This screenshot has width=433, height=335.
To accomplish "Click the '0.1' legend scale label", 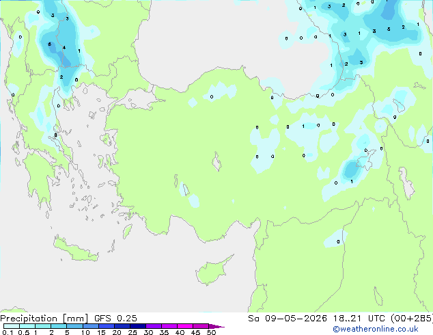I will (8, 332).
